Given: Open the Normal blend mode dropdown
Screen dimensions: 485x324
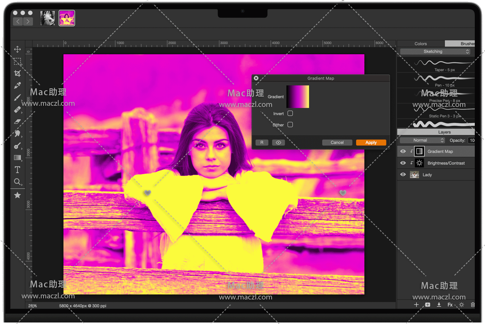Looking at the screenshot, I should point(422,140).
